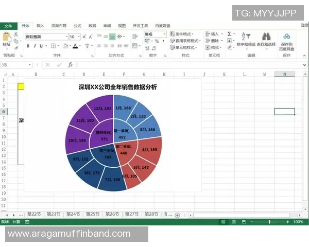Click the zoom slider handle
Image resolution: width=309 pixels, height=247 pixels.
coord(269,222)
